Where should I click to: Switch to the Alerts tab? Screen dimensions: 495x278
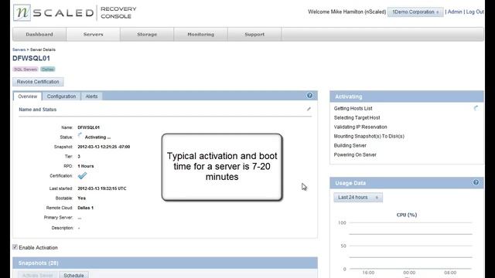tap(91, 97)
